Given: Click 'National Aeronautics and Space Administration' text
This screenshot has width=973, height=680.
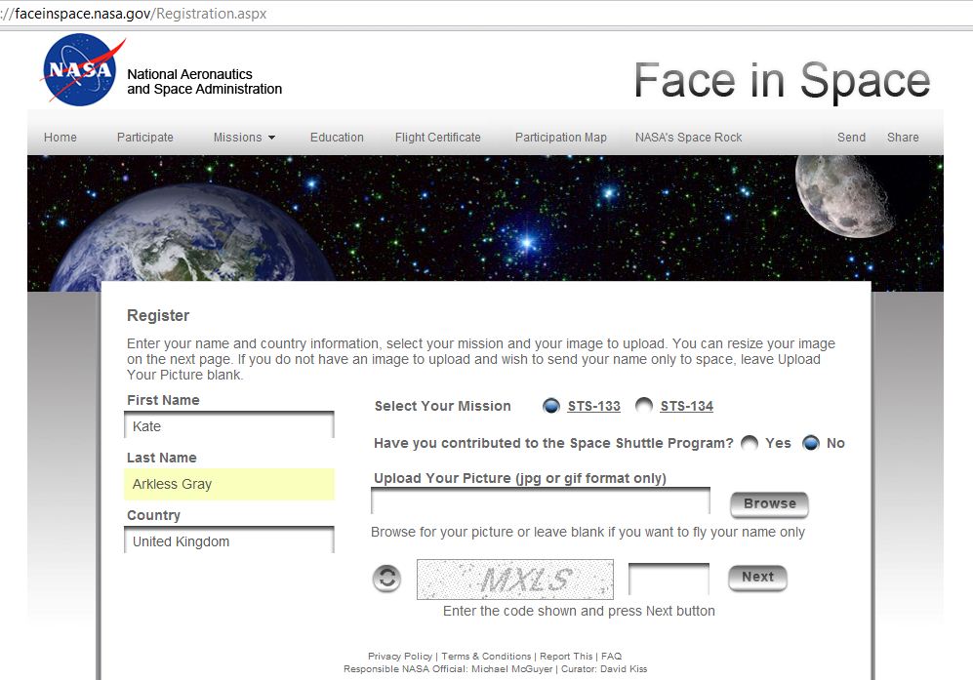Looking at the screenshot, I should click(204, 81).
